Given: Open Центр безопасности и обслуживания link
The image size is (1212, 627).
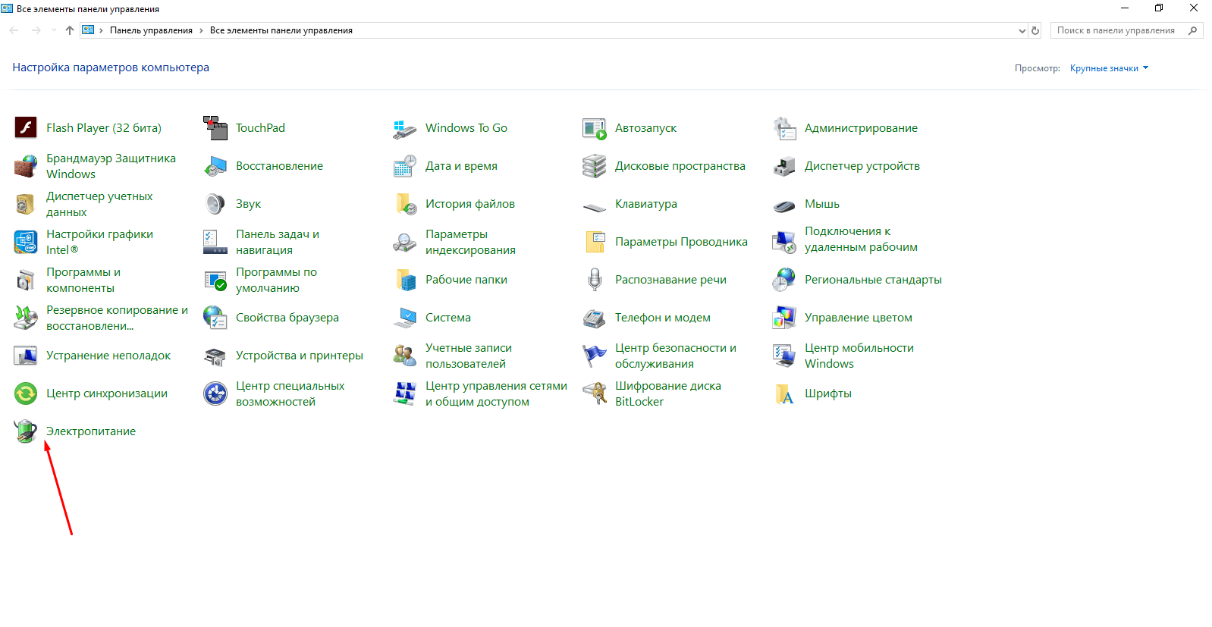Looking at the screenshot, I should click(x=676, y=356).
